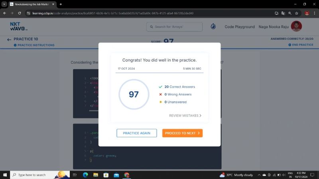The height and width of the screenshot is (179, 319).
Task: Open weather widget 30°C Mostly cloudy
Action: (x=236, y=175)
